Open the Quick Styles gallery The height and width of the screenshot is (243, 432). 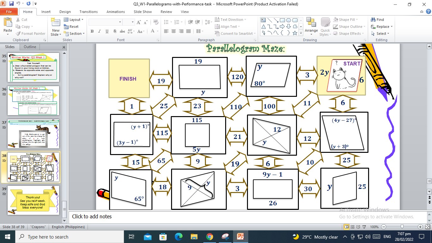(325, 27)
